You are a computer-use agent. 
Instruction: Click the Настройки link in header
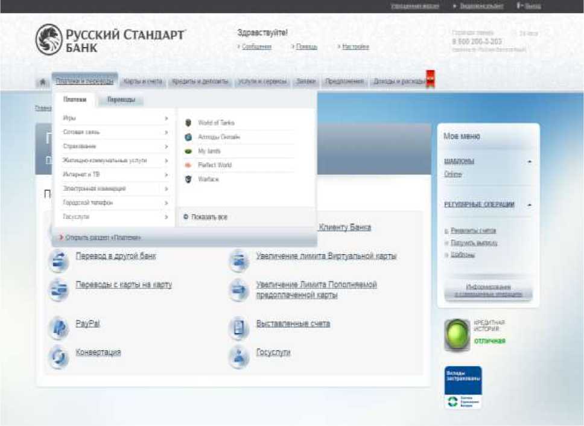click(355, 47)
